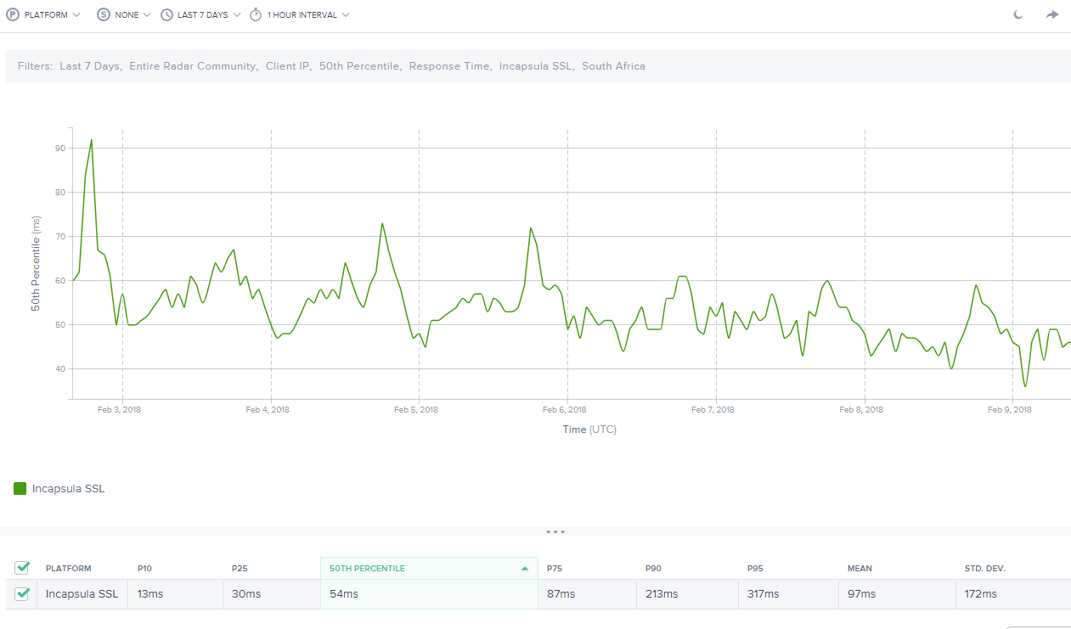Click the Incapsula SSL platform cell in the table
This screenshot has width=1071, height=629.
click(82, 594)
